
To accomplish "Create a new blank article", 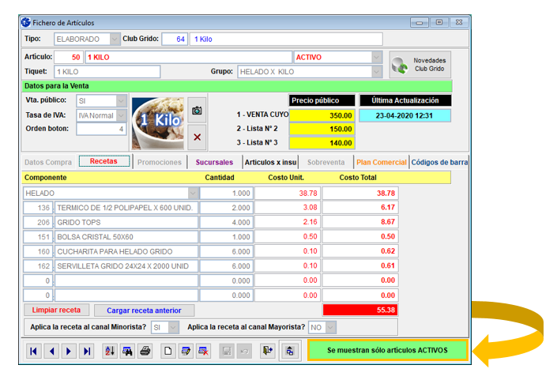I will point(167,351).
